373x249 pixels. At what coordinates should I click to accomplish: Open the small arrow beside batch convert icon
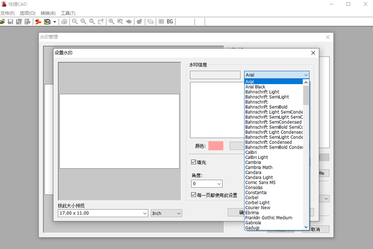(x=55, y=22)
